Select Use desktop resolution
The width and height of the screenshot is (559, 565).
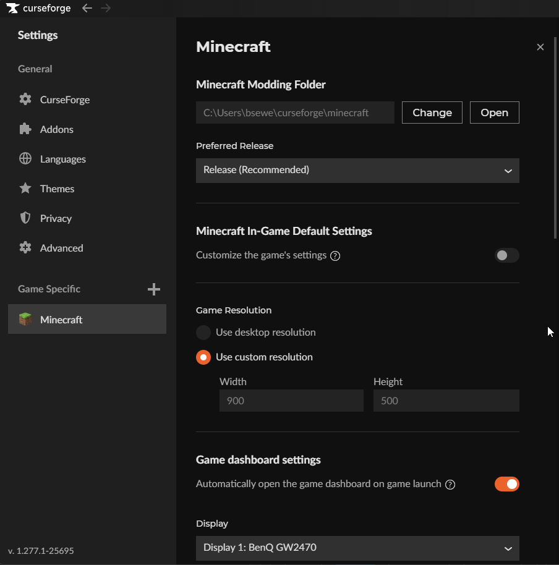pos(203,332)
